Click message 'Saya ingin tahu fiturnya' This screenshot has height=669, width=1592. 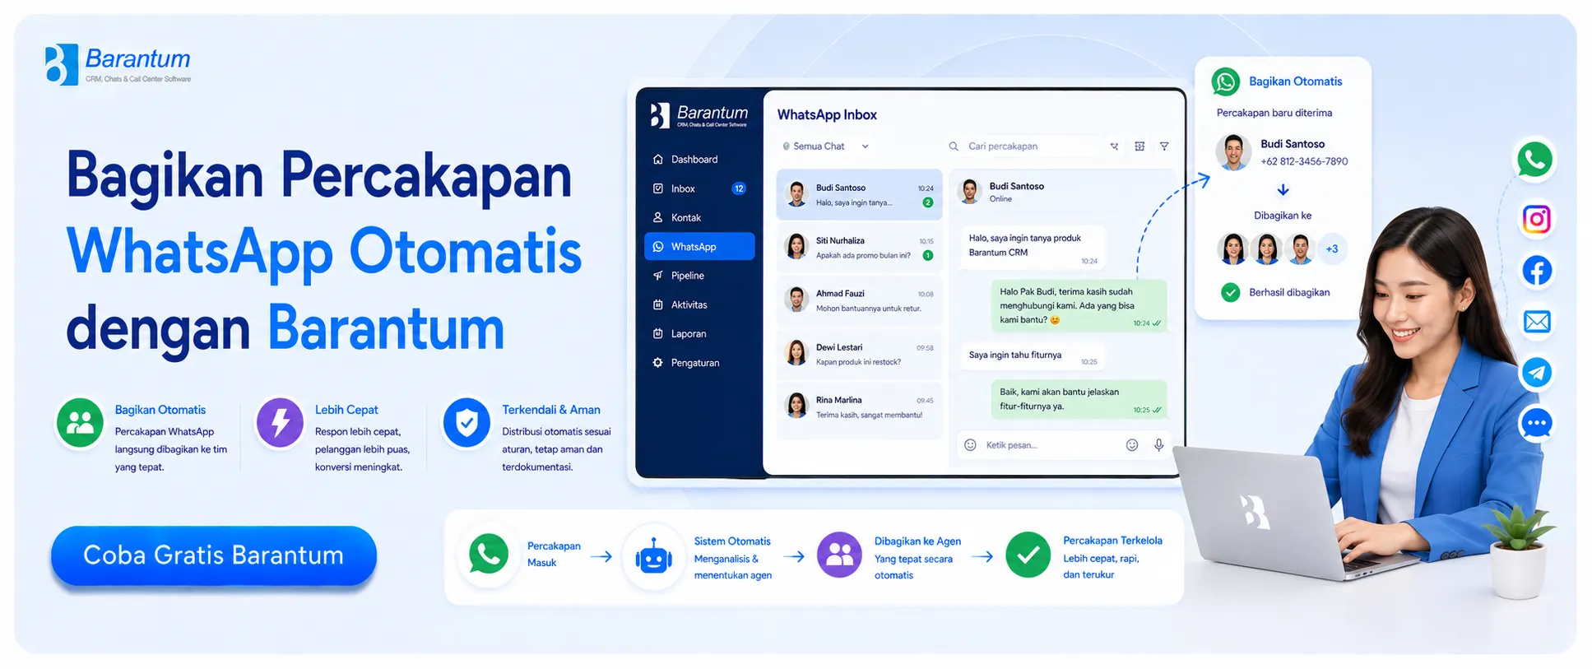1033,355
